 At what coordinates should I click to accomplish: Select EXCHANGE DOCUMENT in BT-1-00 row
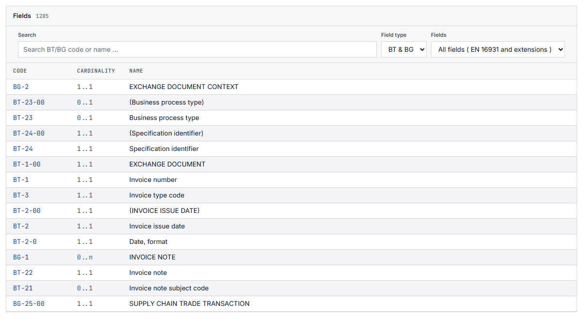[168, 164]
